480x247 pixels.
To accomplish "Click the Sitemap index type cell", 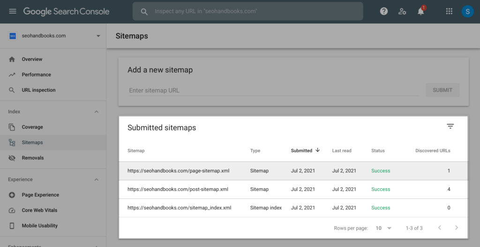I will pyautogui.click(x=266, y=208).
